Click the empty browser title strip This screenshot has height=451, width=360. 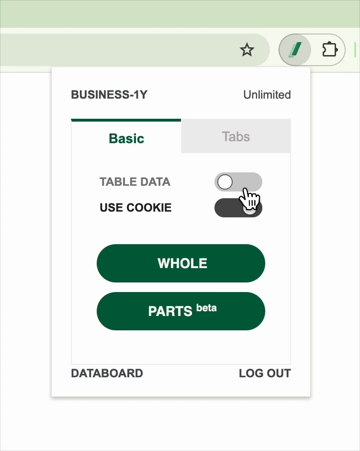click(x=180, y=13)
